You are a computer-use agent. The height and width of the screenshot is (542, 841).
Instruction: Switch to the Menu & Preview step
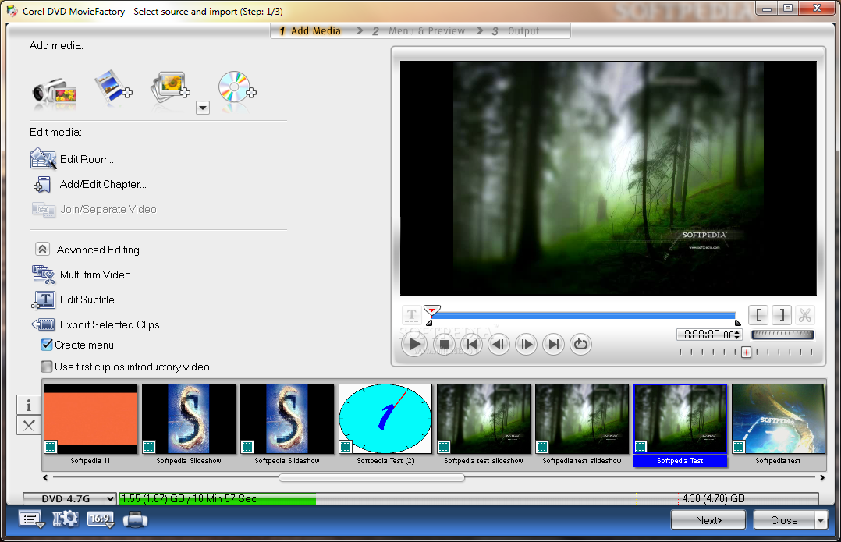point(420,31)
